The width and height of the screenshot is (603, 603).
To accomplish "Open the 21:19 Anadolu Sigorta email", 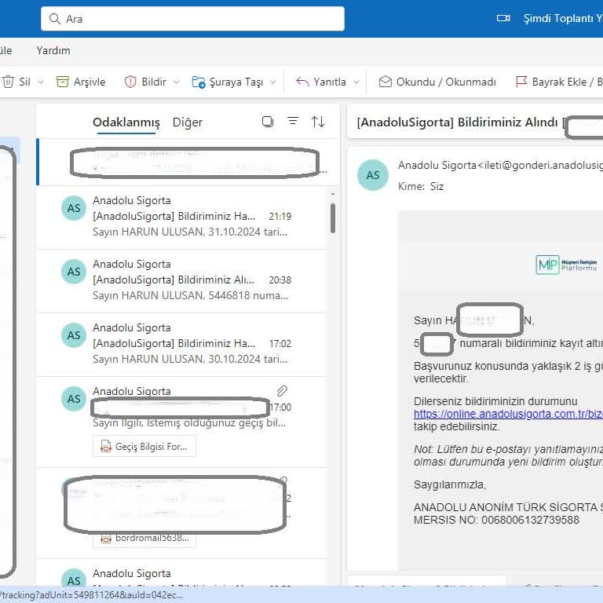I will point(181,217).
